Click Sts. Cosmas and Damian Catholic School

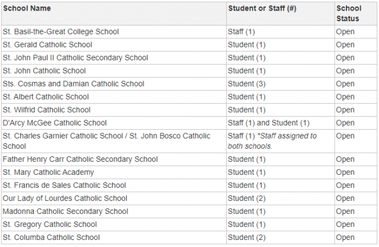tap(73, 84)
